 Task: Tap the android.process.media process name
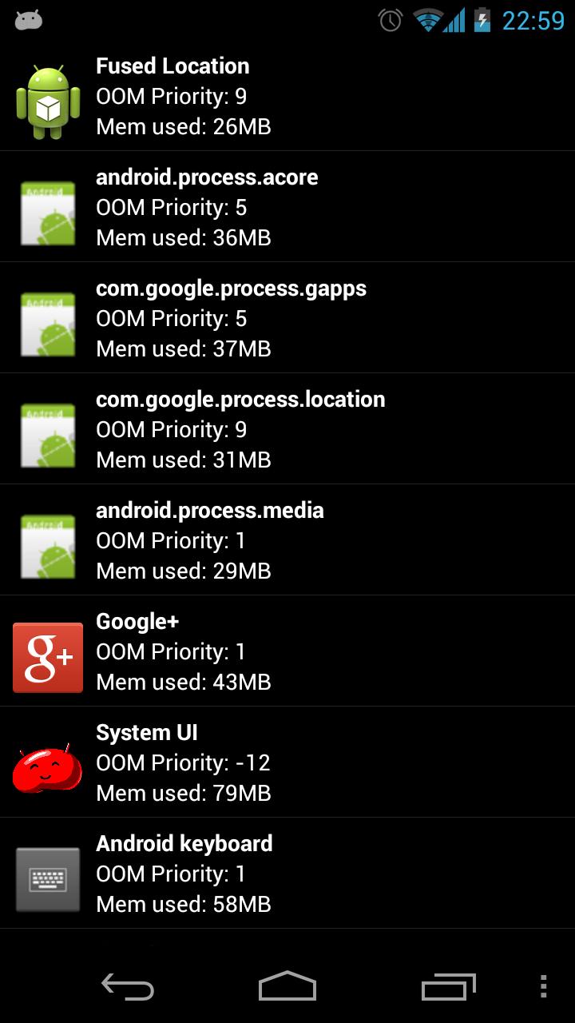[210, 511]
